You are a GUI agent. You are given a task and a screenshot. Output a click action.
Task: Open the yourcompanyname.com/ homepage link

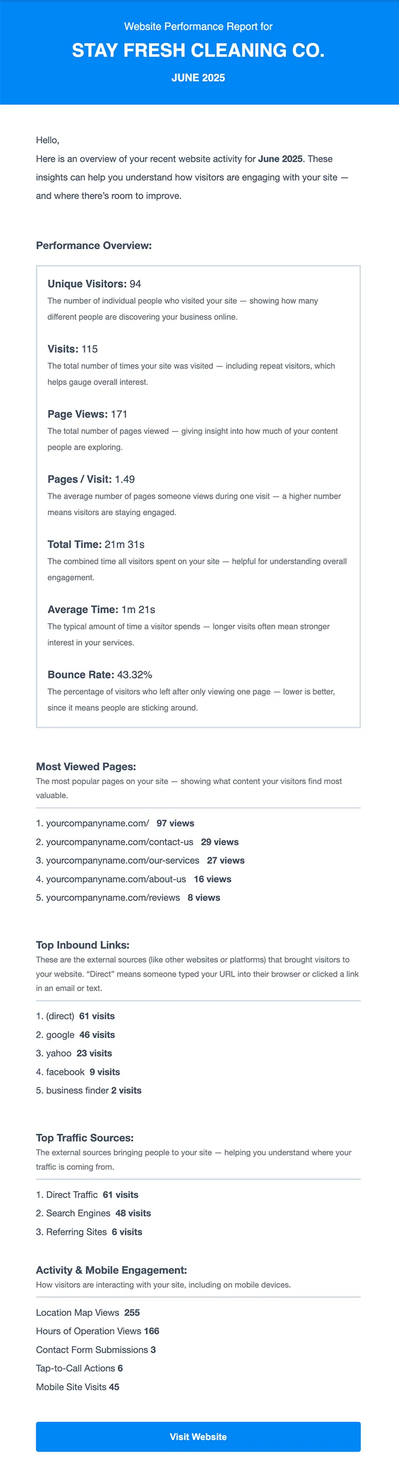97,823
